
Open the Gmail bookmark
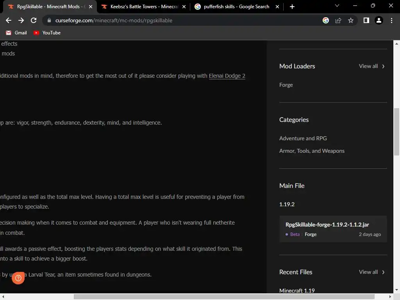point(16,33)
